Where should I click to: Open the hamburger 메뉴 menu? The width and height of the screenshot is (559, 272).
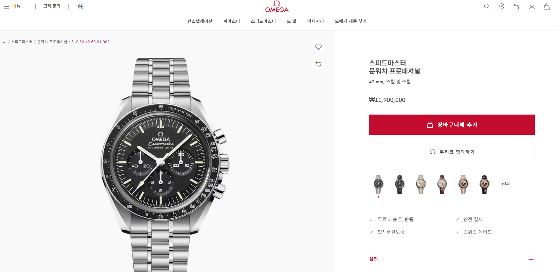point(12,6)
